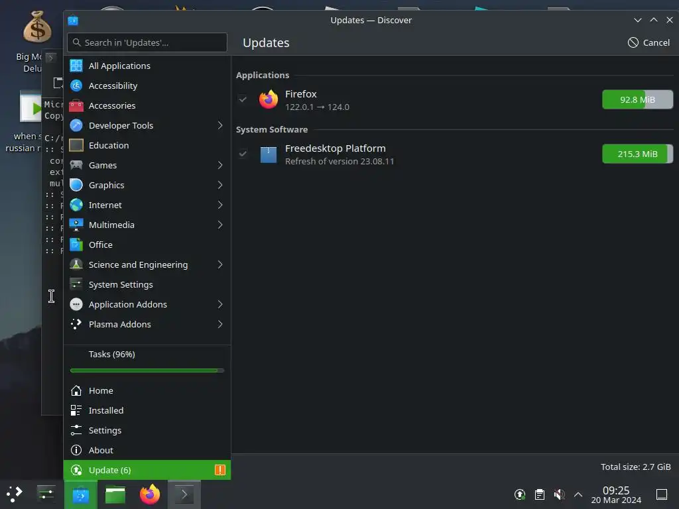Open Application Addons icon
The height and width of the screenshot is (509, 679).
76,305
